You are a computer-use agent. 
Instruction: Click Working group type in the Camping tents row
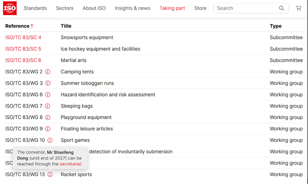click(x=286, y=72)
